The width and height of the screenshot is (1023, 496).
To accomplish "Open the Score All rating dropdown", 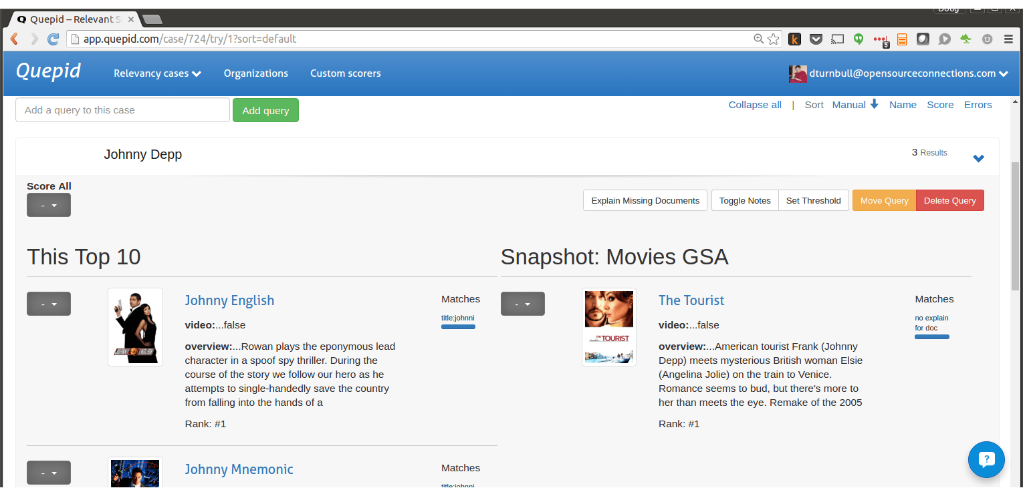I will pyautogui.click(x=49, y=206).
